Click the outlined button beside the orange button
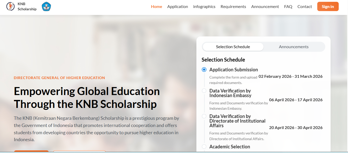Image resolution: width=348 pixels, height=153 pixels. point(79,151)
